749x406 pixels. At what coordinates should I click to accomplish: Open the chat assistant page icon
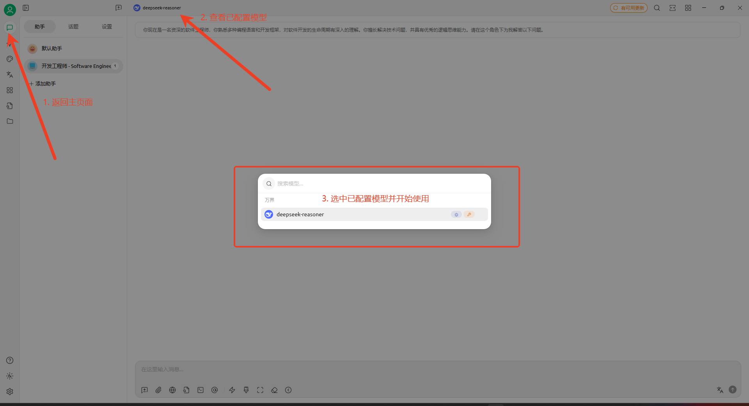coord(10,28)
